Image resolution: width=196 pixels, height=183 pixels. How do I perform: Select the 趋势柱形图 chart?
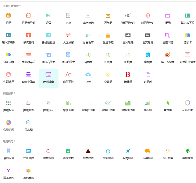pyautogui.click(x=88, y=103)
